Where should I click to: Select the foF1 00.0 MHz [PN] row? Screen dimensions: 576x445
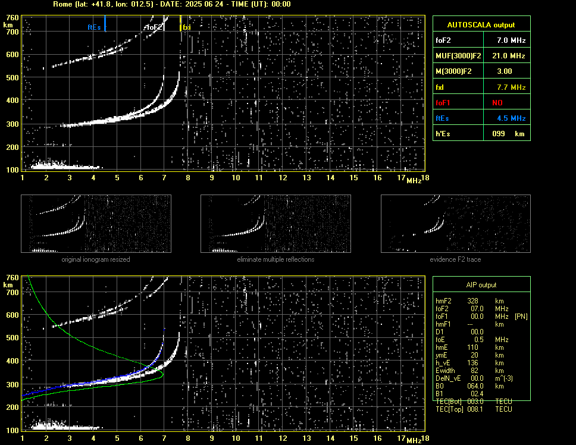tap(481, 316)
